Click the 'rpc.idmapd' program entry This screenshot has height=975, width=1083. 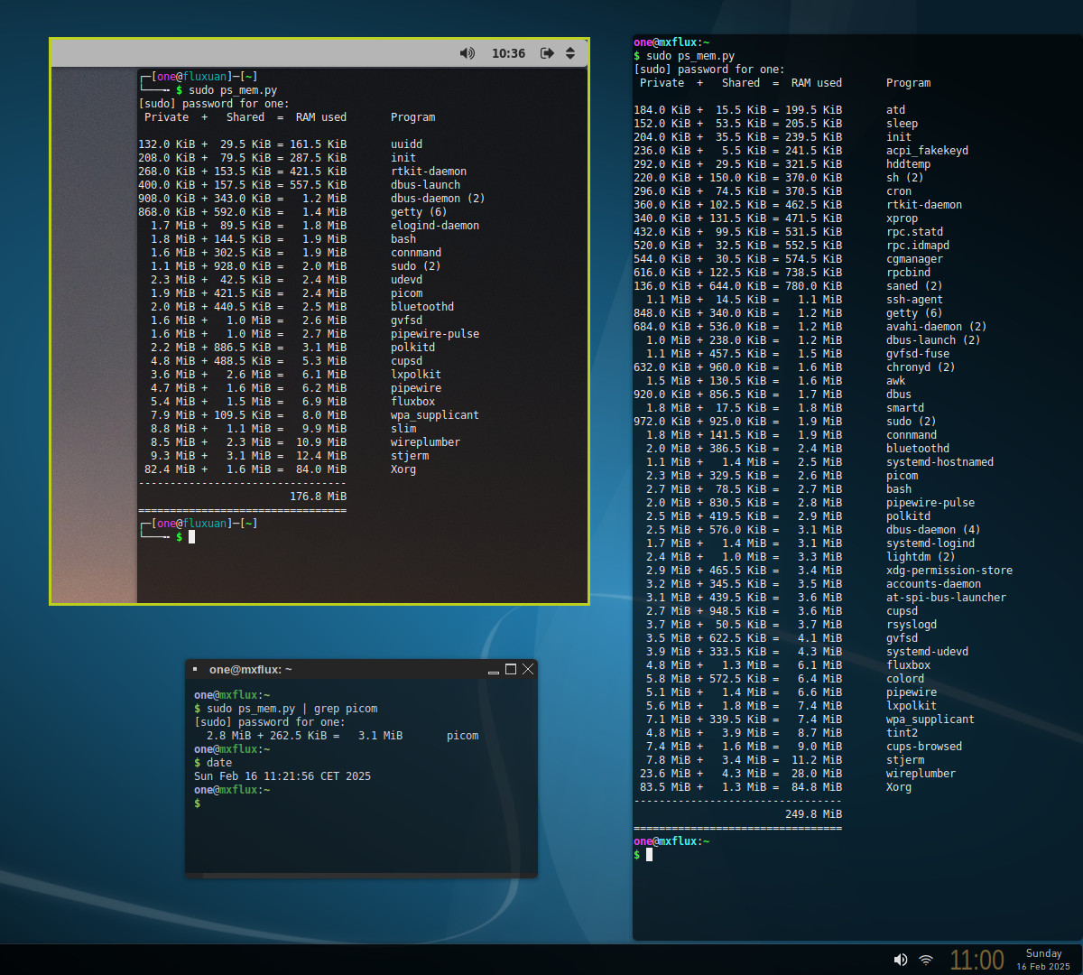(x=918, y=246)
